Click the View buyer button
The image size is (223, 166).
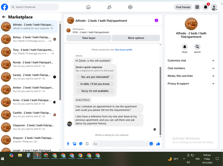(89, 38)
